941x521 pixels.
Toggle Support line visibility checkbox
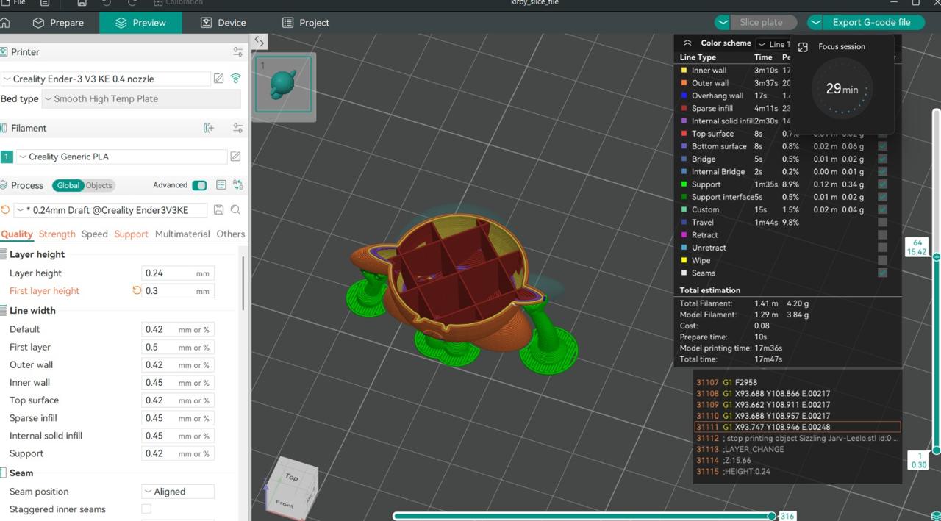tap(882, 184)
